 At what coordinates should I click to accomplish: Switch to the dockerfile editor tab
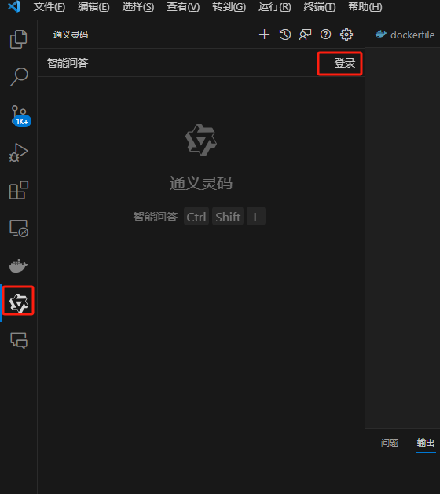[x=405, y=35]
